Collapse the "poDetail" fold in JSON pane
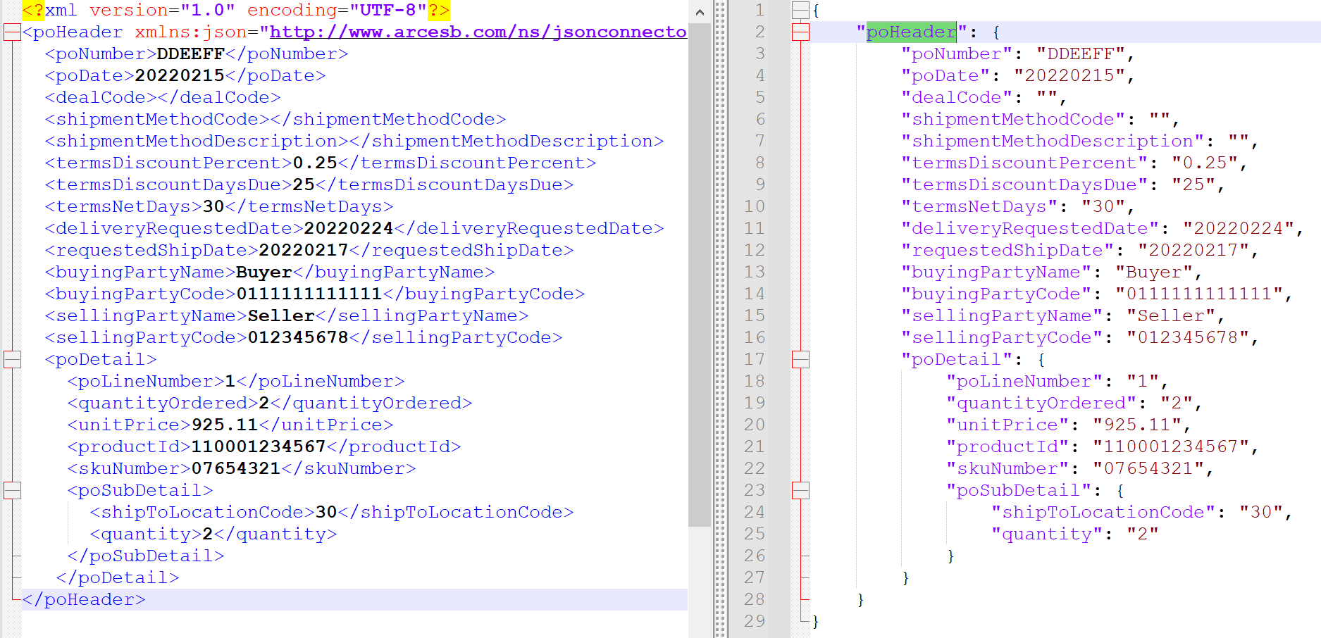This screenshot has height=638, width=1321. [x=800, y=360]
